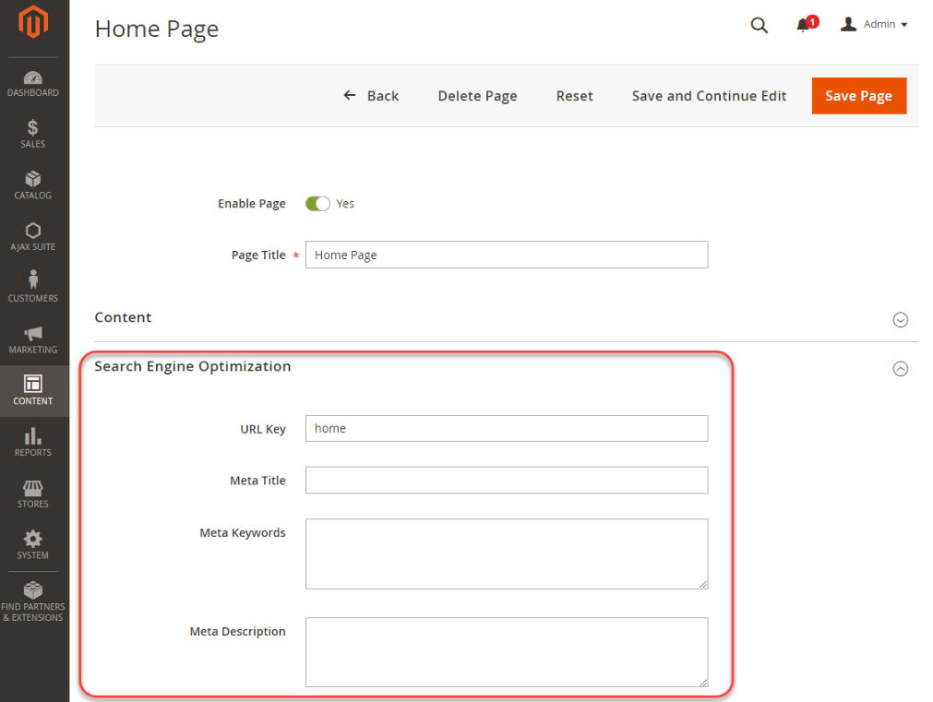The height and width of the screenshot is (702, 933).
Task: Go back with the Back button
Action: 371,96
